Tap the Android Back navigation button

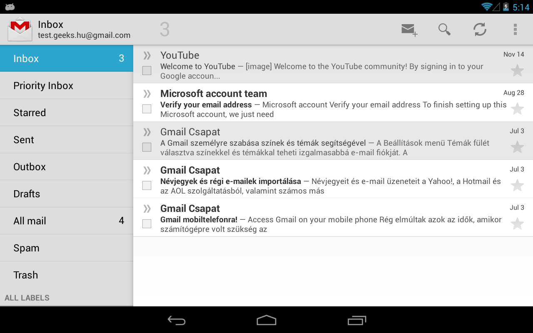pyautogui.click(x=177, y=320)
